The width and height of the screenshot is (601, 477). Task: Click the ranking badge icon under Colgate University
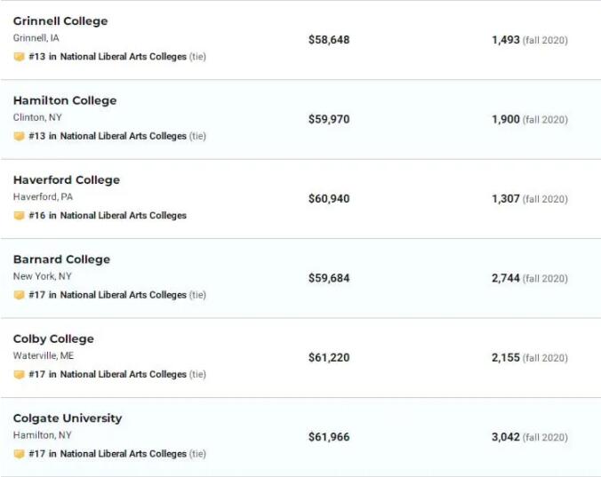tap(19, 454)
